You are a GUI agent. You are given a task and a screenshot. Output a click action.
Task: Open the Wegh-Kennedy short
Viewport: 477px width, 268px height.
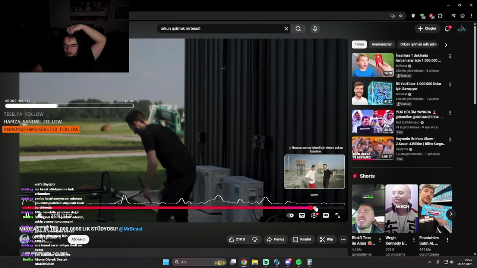click(x=402, y=208)
